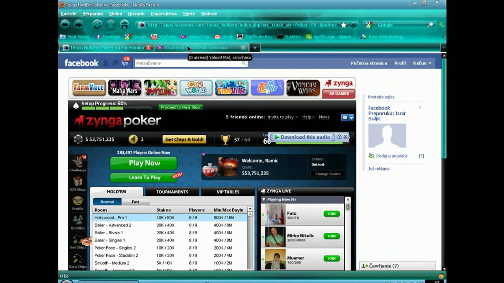This screenshot has height=283, width=504.
Task: Open the Historik menu
Action: [x=136, y=14]
